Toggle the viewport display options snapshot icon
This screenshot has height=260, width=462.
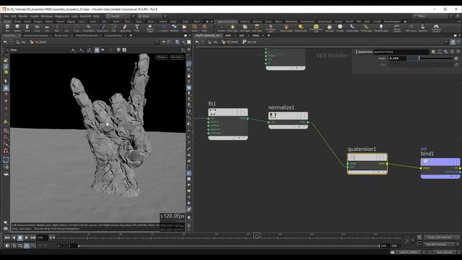(124, 50)
